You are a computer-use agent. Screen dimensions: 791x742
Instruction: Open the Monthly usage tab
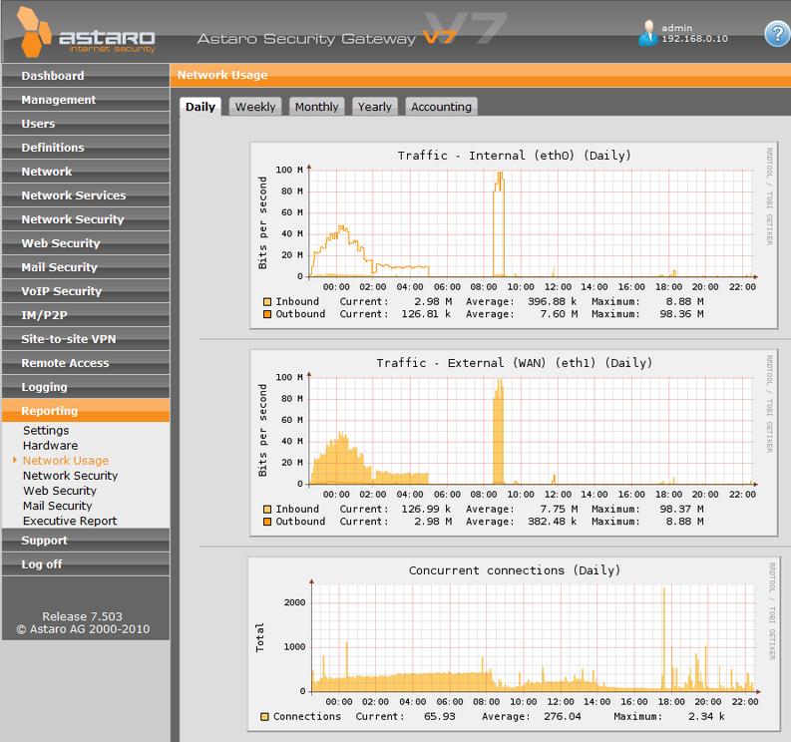coord(316,107)
